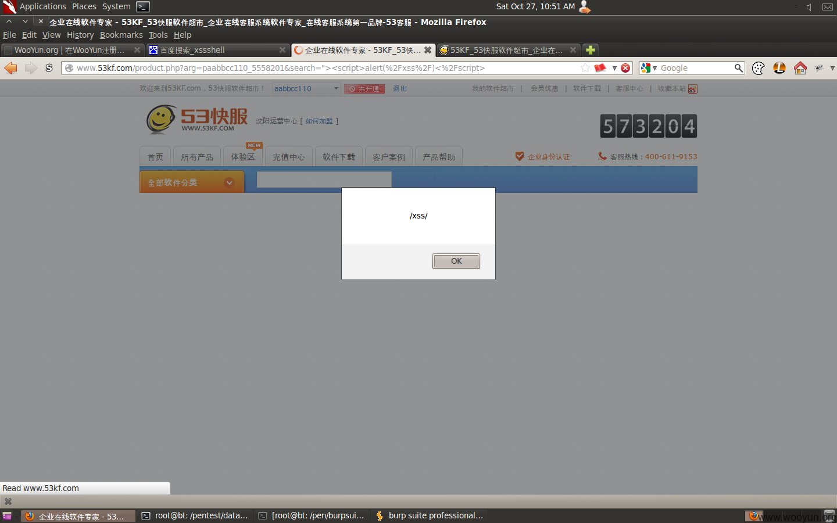837x523 pixels.
Task: Open the Tools menu
Action: [158, 35]
